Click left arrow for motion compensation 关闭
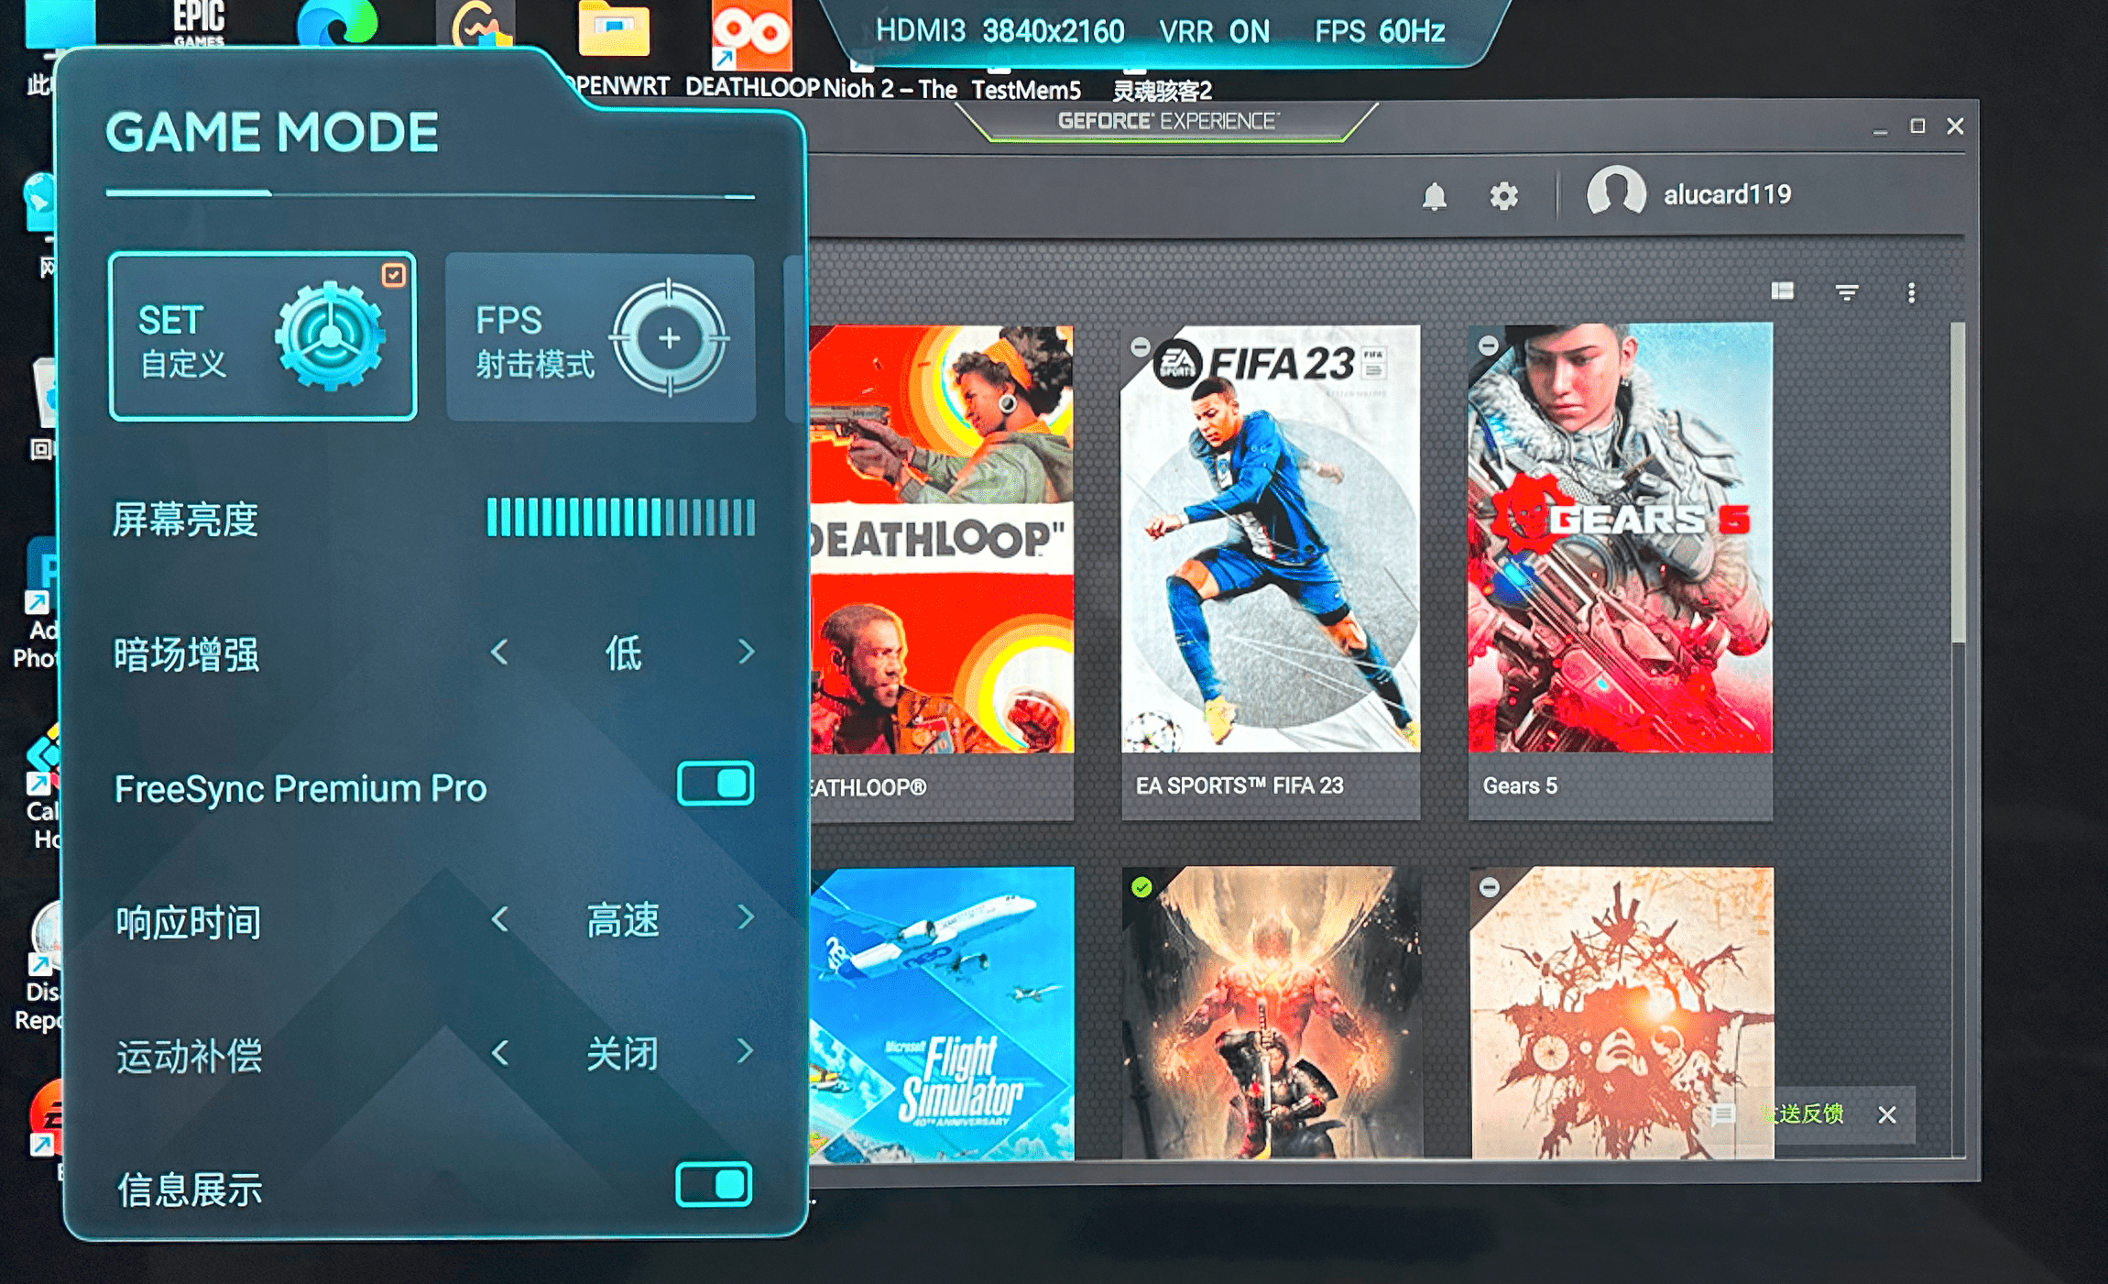Image resolution: width=2108 pixels, height=1284 pixels. [500, 1053]
